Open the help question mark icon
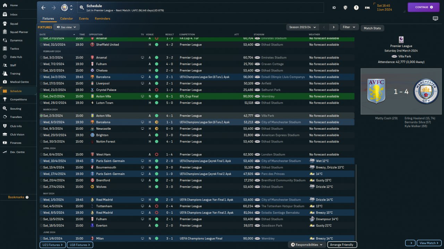The height and width of the screenshot is (249, 444). coord(356,8)
